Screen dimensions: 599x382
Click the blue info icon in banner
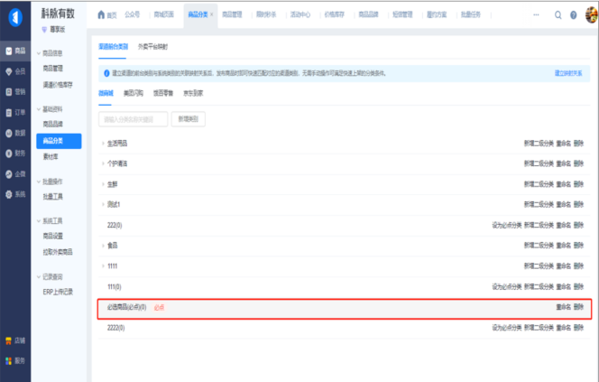[x=106, y=73]
